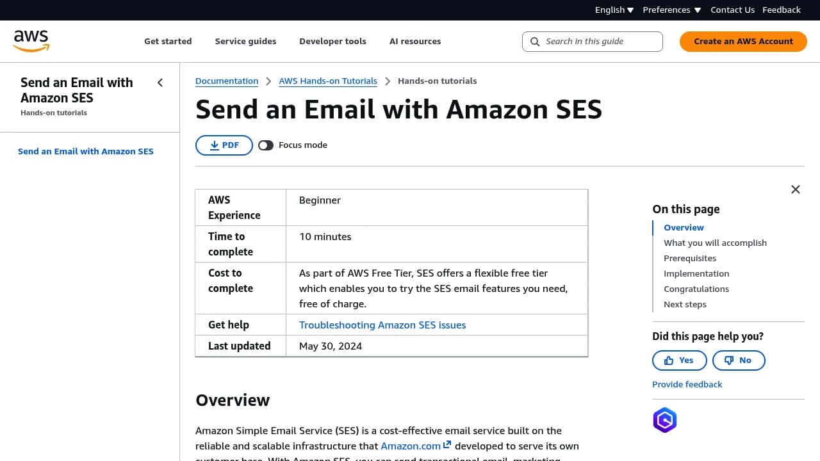Open the Developer tools menu
Image resolution: width=820 pixels, height=461 pixels.
point(332,41)
